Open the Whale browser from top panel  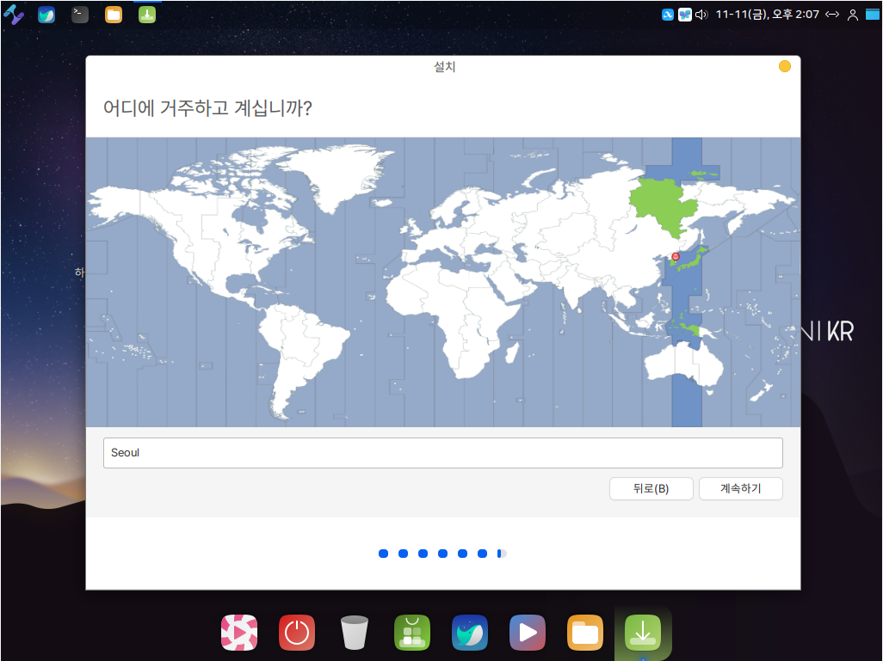(x=46, y=14)
